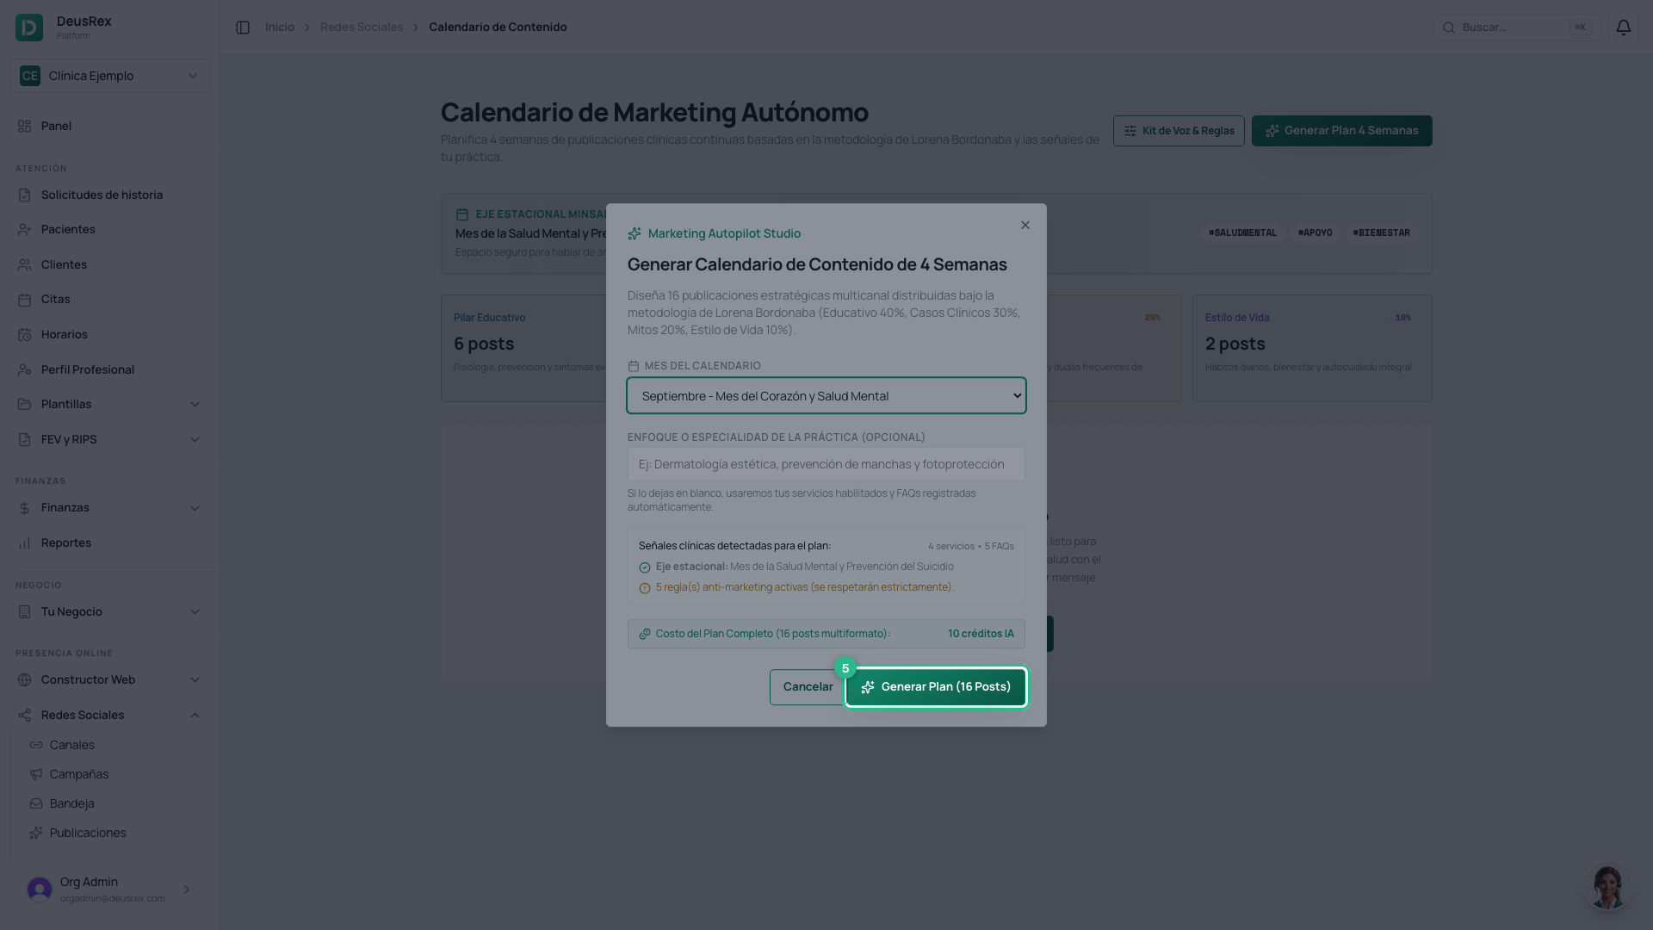Go to Redes Sociales breadcrumb

click(x=362, y=28)
